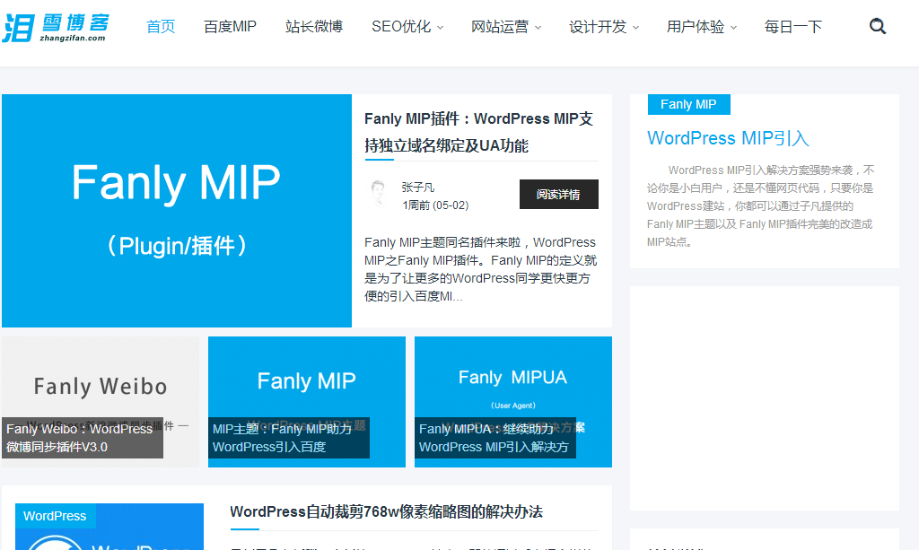Open WordPress MIP引入 sidebar heading link
This screenshot has height=550, width=919.
[728, 138]
